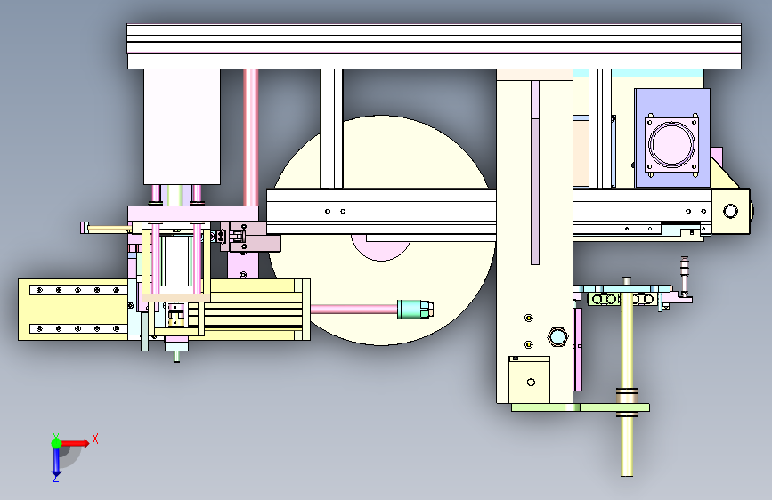
Task: Select the horizontal aluminum extrusion beam across the disc
Action: 381,212
